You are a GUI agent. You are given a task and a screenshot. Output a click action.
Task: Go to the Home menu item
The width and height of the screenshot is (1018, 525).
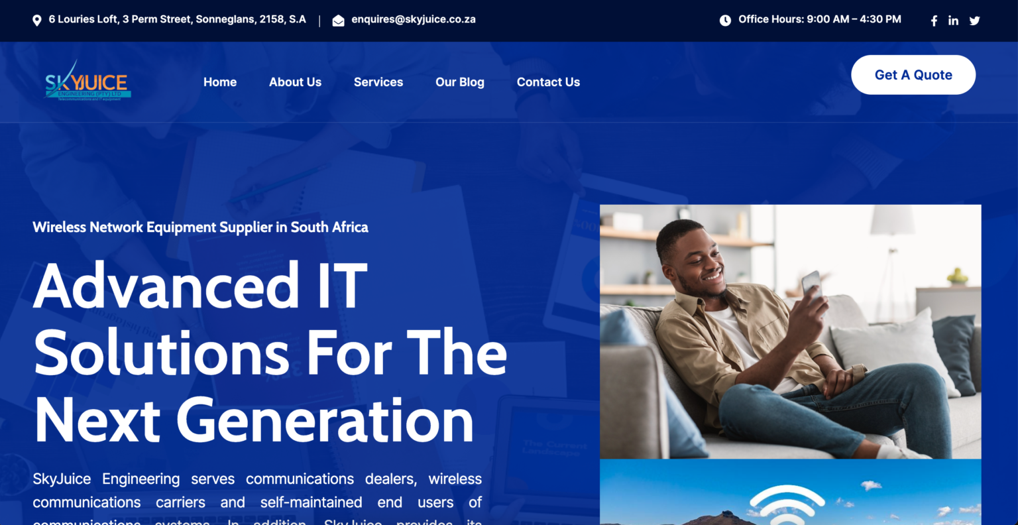pos(220,82)
